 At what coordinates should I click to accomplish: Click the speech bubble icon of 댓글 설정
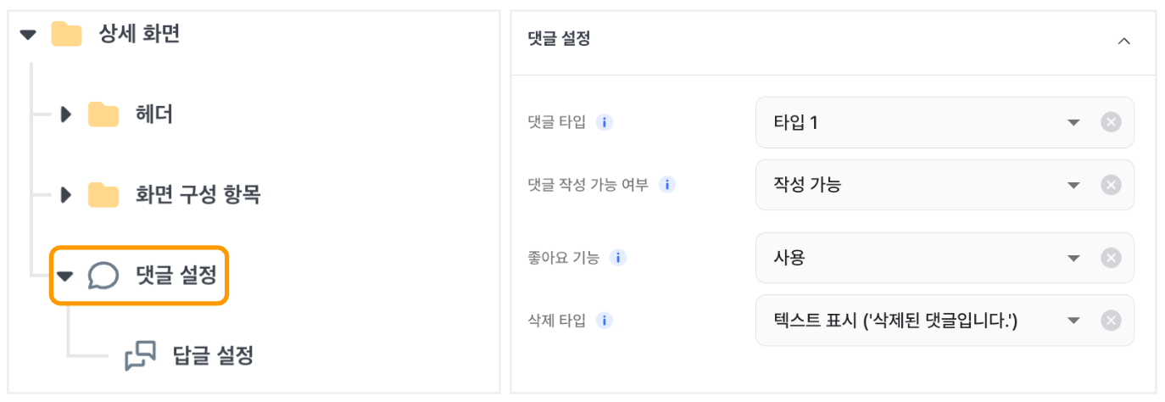coord(103,275)
